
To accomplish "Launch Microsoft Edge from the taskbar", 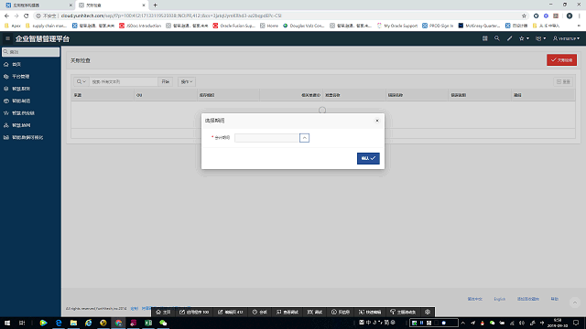I will [x=59, y=323].
